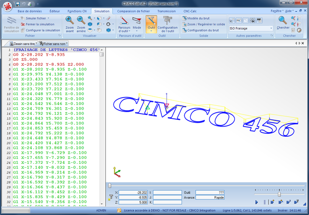Pause the simulation
309x215 pixels.
click(x=265, y=202)
